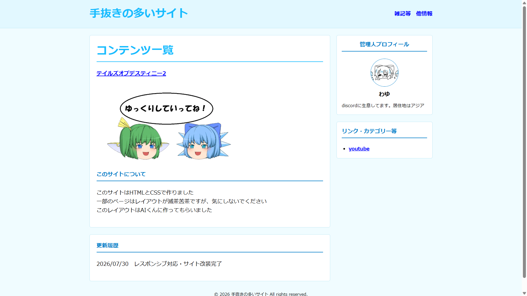The height and width of the screenshot is (296, 527).
Task: Click the yukkuri characters illustration
Action: (169, 126)
